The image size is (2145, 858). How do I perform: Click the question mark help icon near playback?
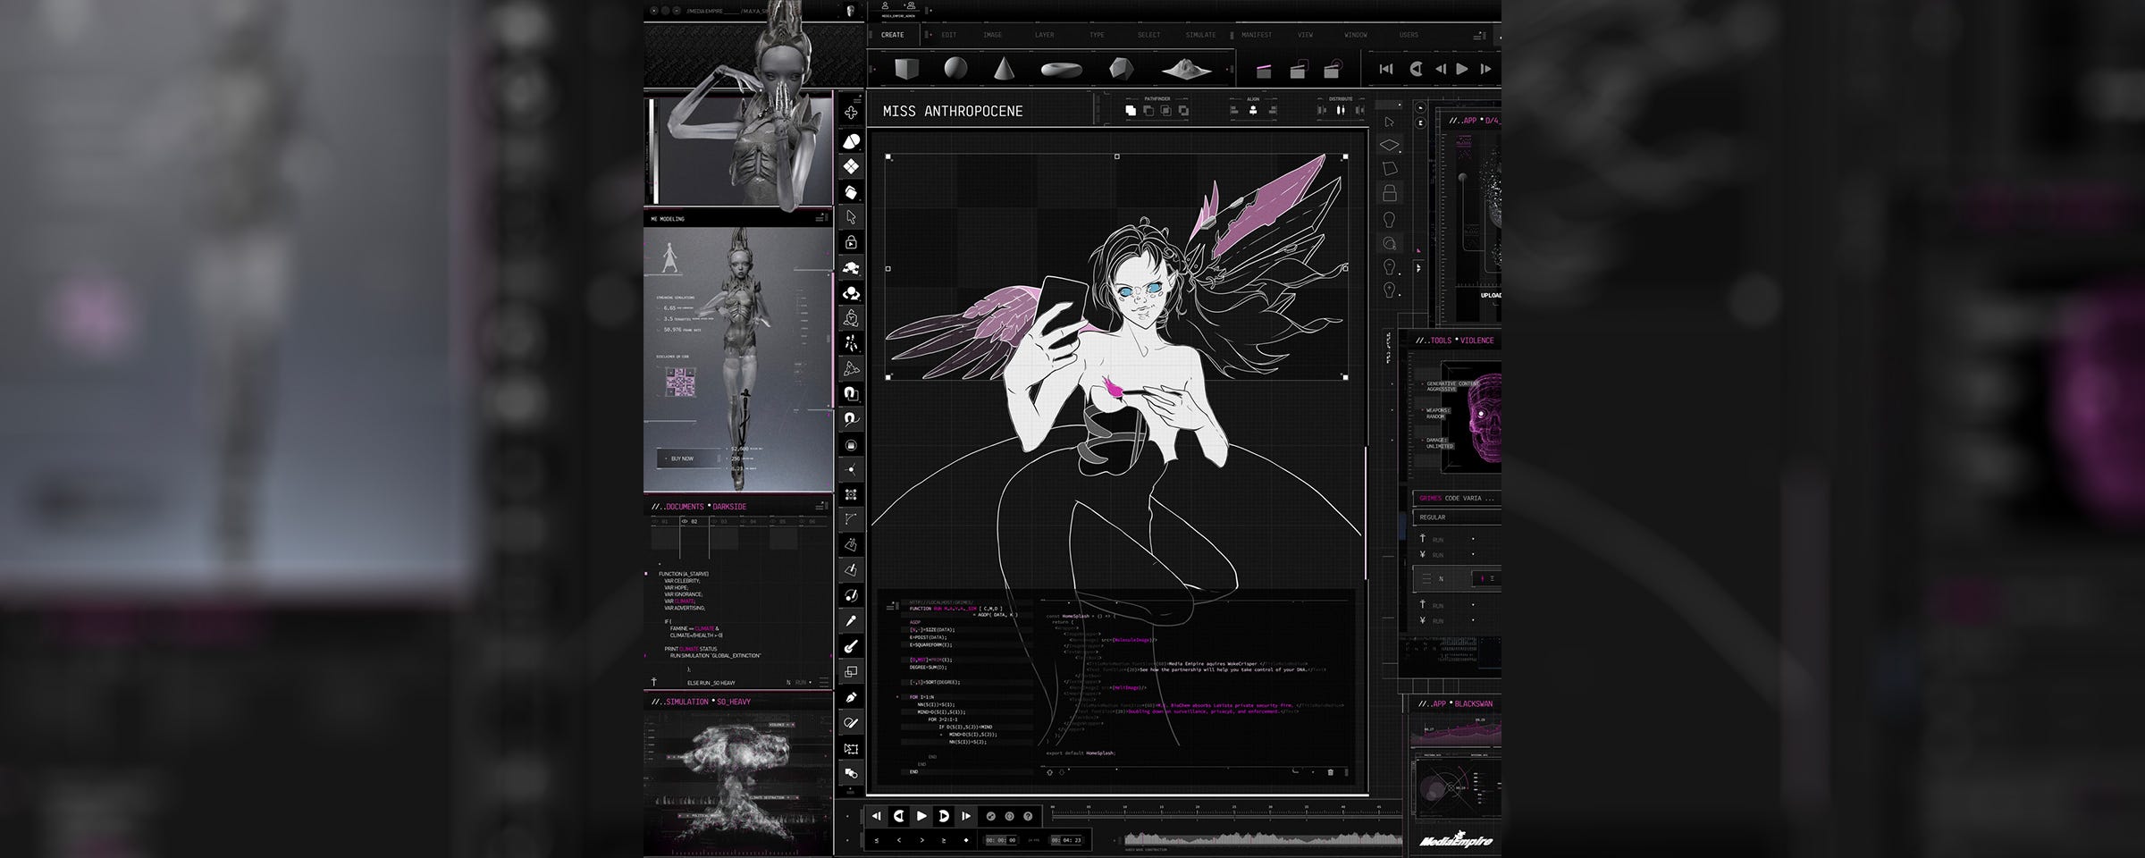point(1028,816)
